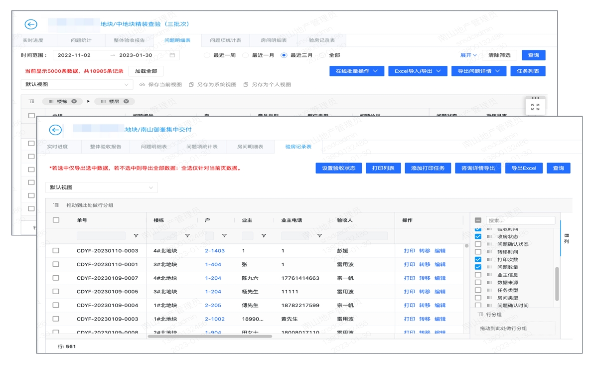Image resolution: width=594 pixels, height=365 pixels.
Task: Click drag handle of 打印次数 column item
Action: 489,260
